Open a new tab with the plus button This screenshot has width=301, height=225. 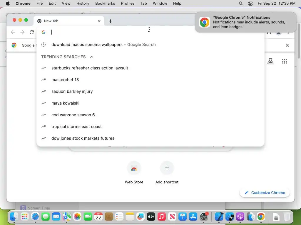click(x=111, y=21)
